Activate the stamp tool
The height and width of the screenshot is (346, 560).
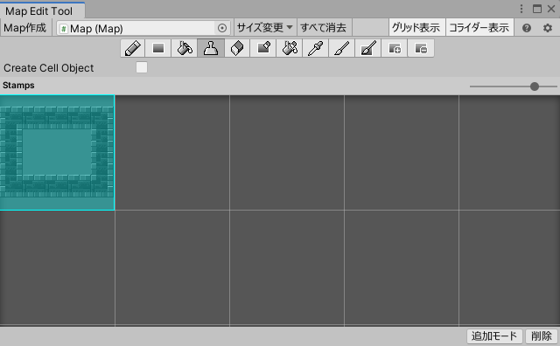[x=211, y=48]
